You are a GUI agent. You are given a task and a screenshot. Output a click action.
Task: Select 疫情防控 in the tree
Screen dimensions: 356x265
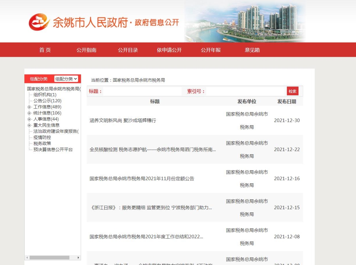[42, 137]
